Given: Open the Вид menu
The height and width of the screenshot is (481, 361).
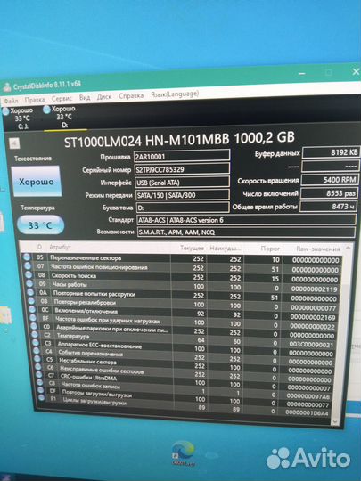Looking at the screenshot, I should [x=85, y=98].
